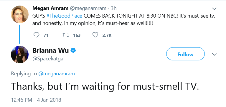Expand the chevron menu on Megan's tweet
Screen dimensions: 226x107
214,9
